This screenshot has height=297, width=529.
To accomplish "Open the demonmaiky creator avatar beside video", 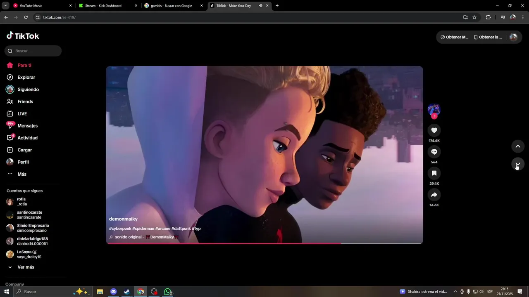I will coord(434,109).
